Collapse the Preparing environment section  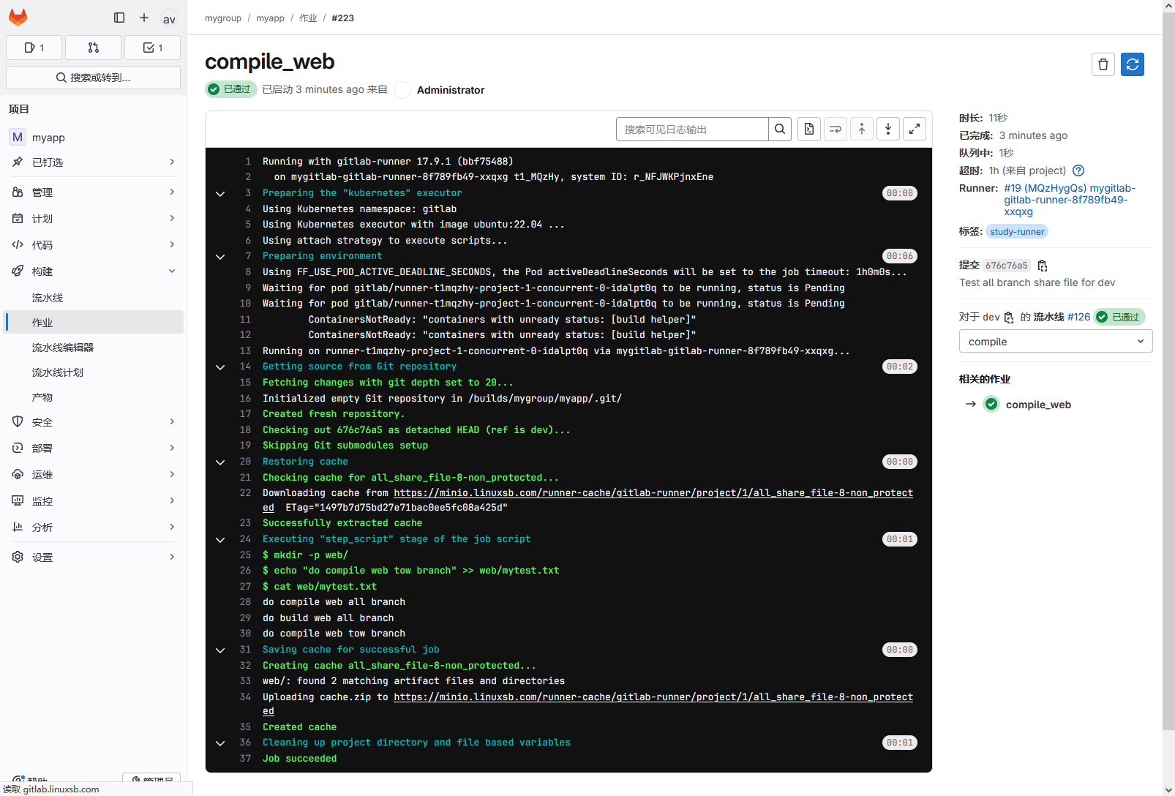pyautogui.click(x=220, y=256)
